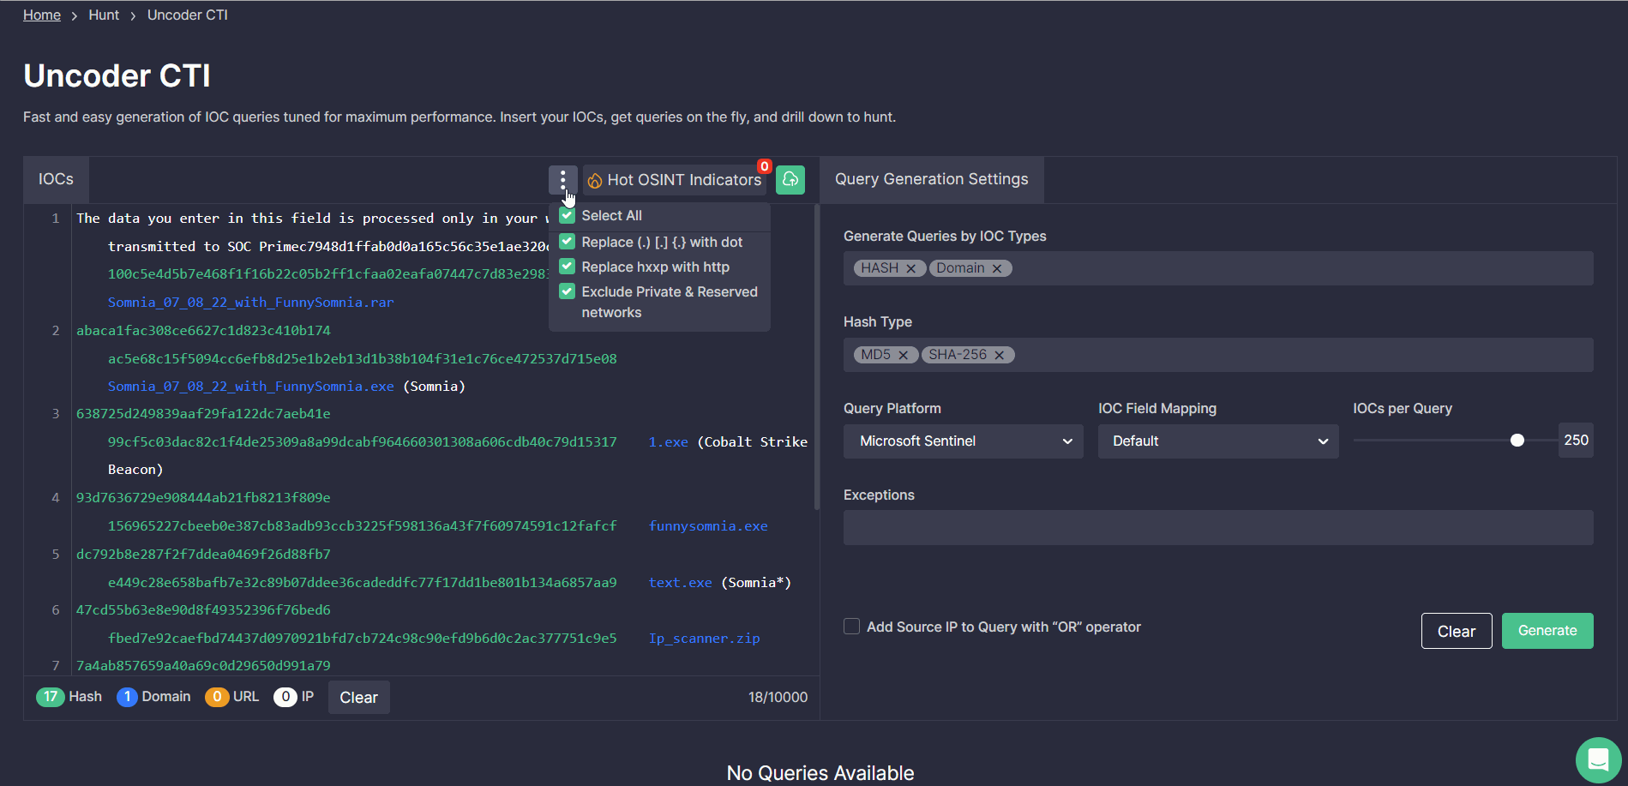1628x786 pixels.
Task: Remove the HASH tag from IOC types
Action: click(910, 269)
